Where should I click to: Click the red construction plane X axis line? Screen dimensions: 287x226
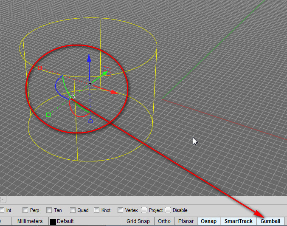224,119
